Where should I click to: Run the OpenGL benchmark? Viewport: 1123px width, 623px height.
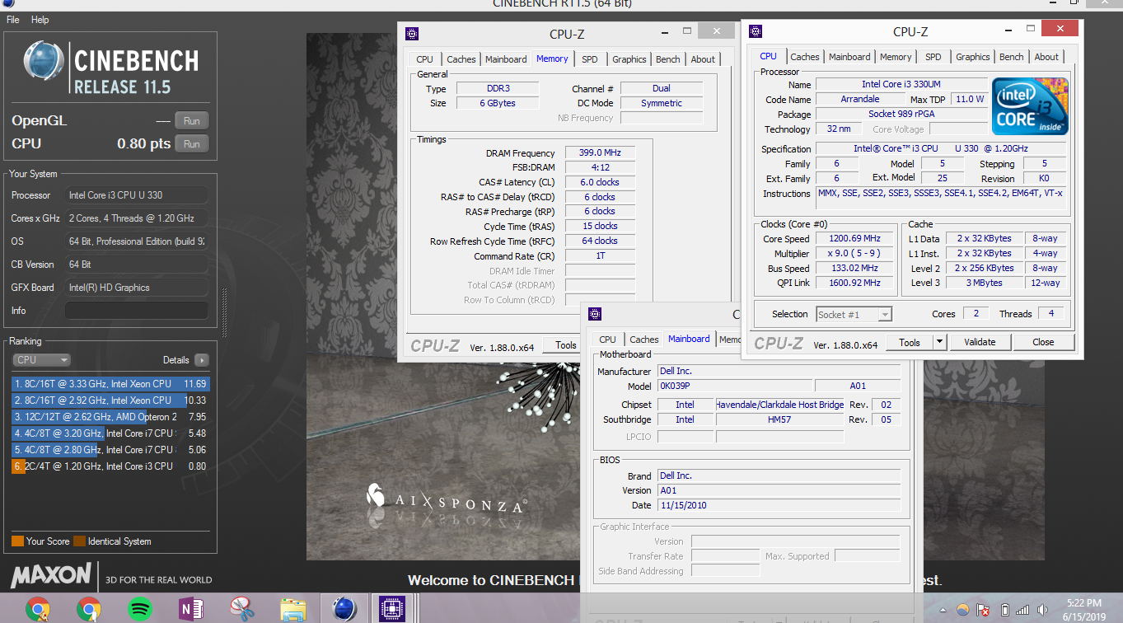tap(191, 120)
